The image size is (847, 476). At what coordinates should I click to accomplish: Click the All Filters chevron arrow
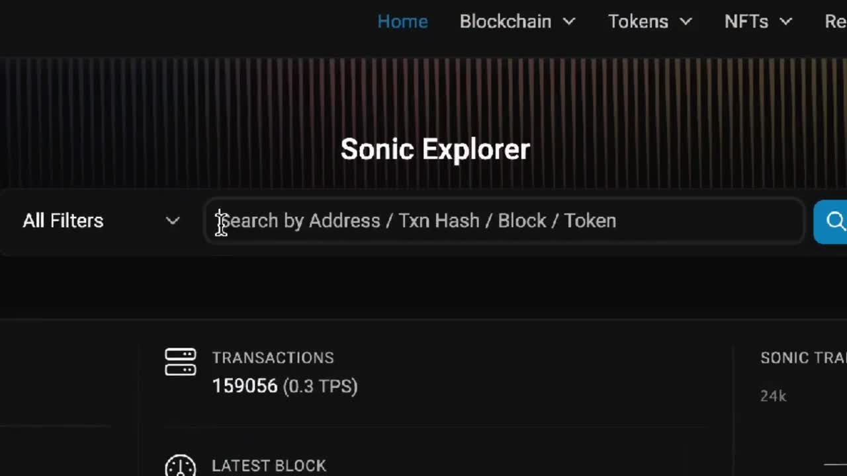173,221
